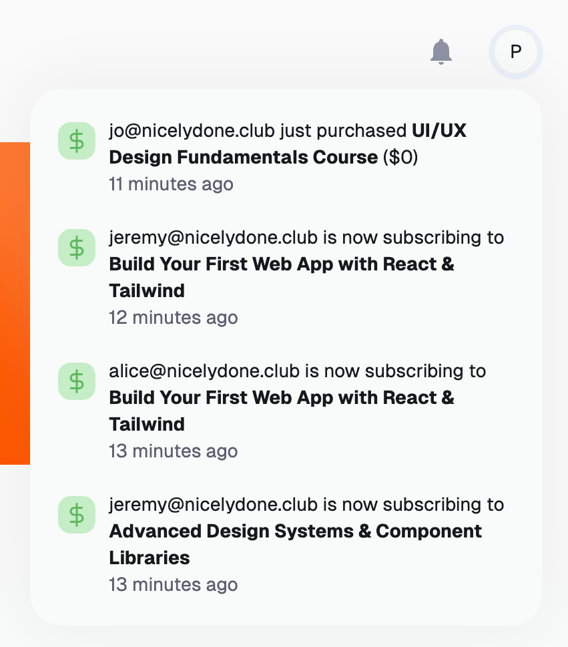This screenshot has width=568, height=647.
Task: Click the jo@nicelydone.club email text
Action: [x=192, y=131]
